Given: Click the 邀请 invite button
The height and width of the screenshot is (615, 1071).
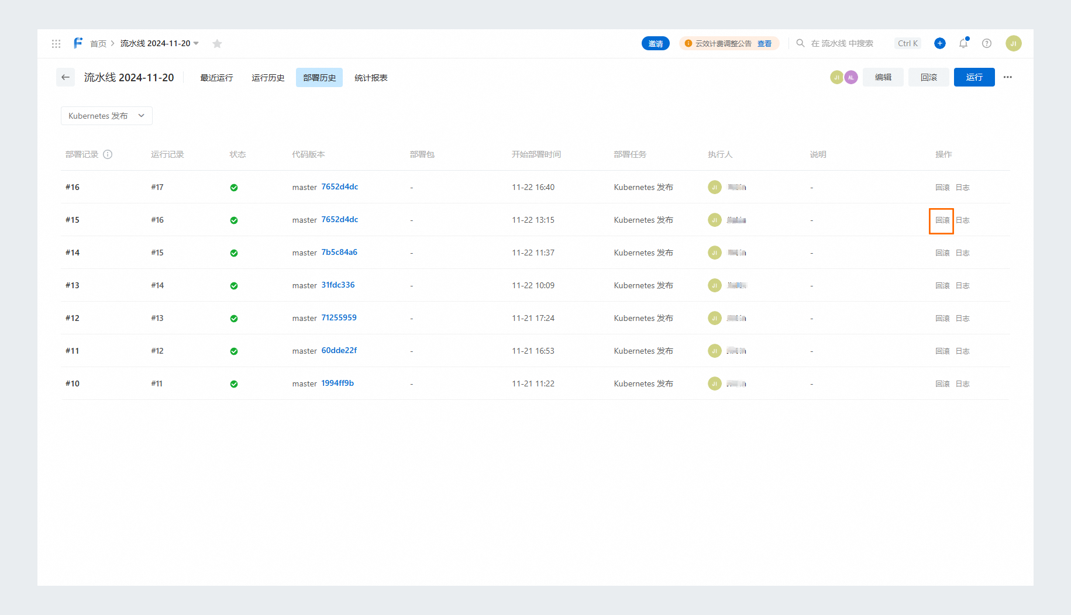Looking at the screenshot, I should [x=656, y=44].
